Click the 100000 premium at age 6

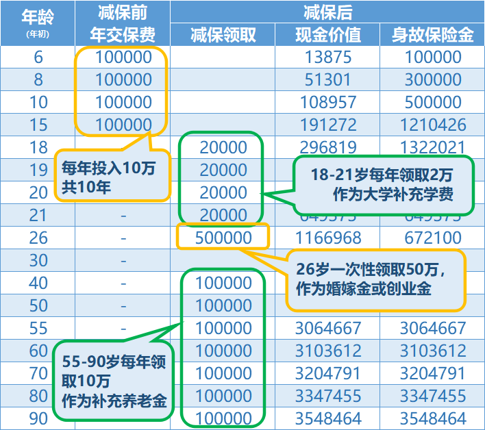pyautogui.click(x=123, y=58)
